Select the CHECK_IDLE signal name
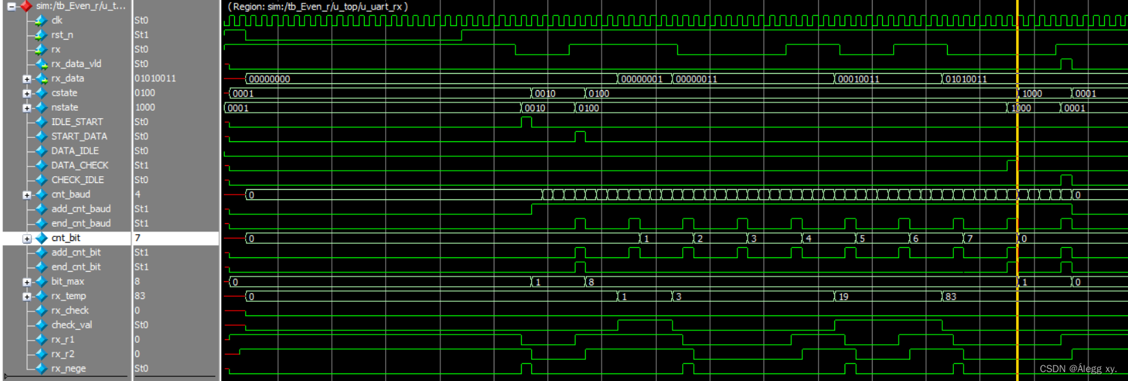 (78, 180)
